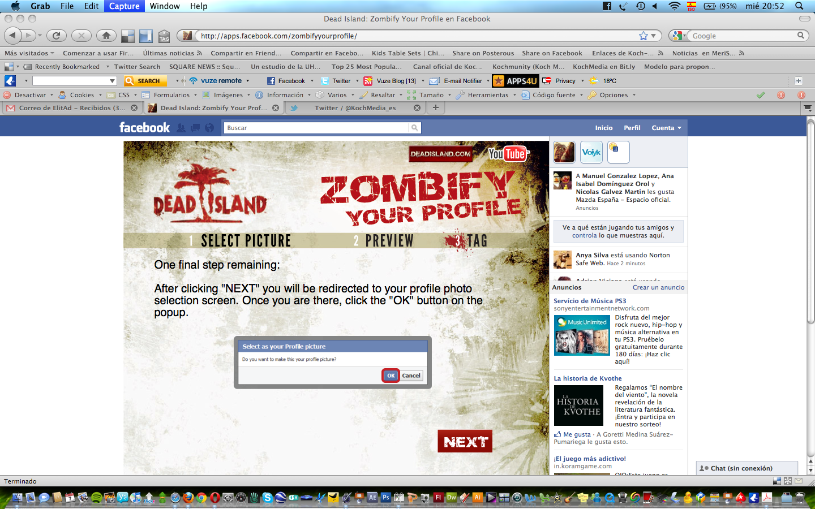Click the APPS4U toolbar button
Screen dimensions: 815x509
pyautogui.click(x=515, y=81)
